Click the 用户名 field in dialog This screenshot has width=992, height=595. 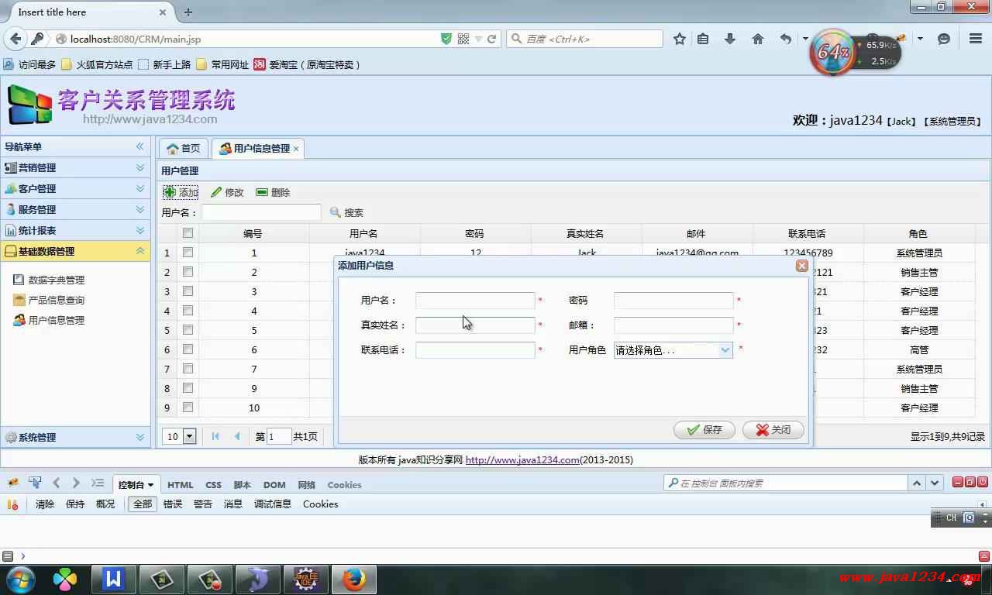coord(475,301)
